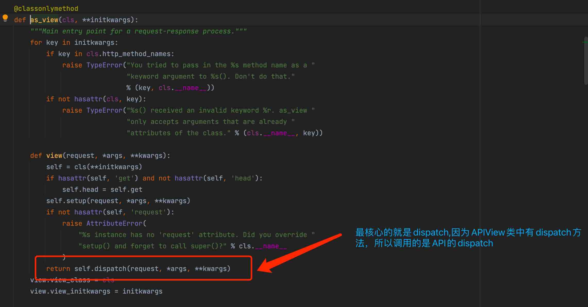The height and width of the screenshot is (307, 588).
Task: Click string "only accepts arguments that are already"
Action: tap(211, 122)
